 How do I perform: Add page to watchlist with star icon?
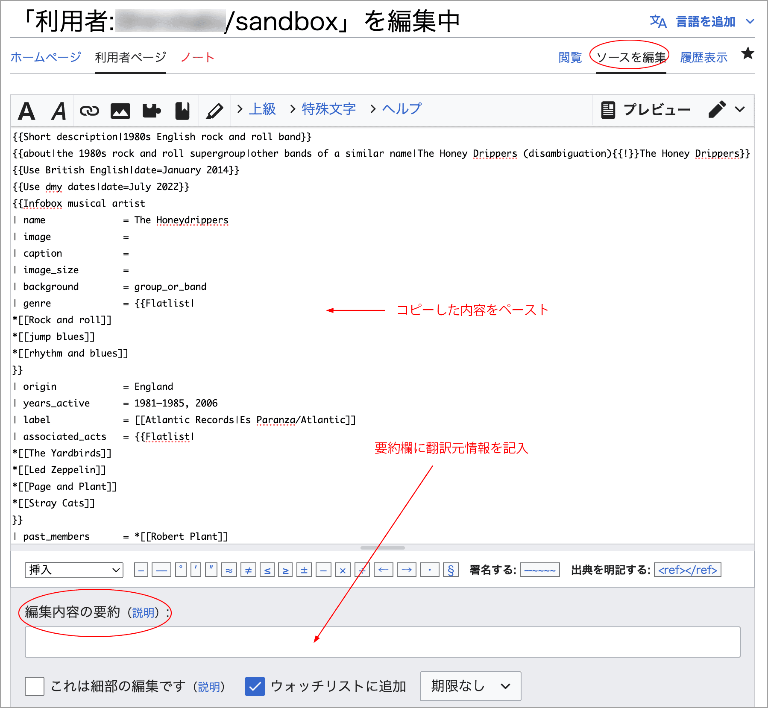(747, 54)
